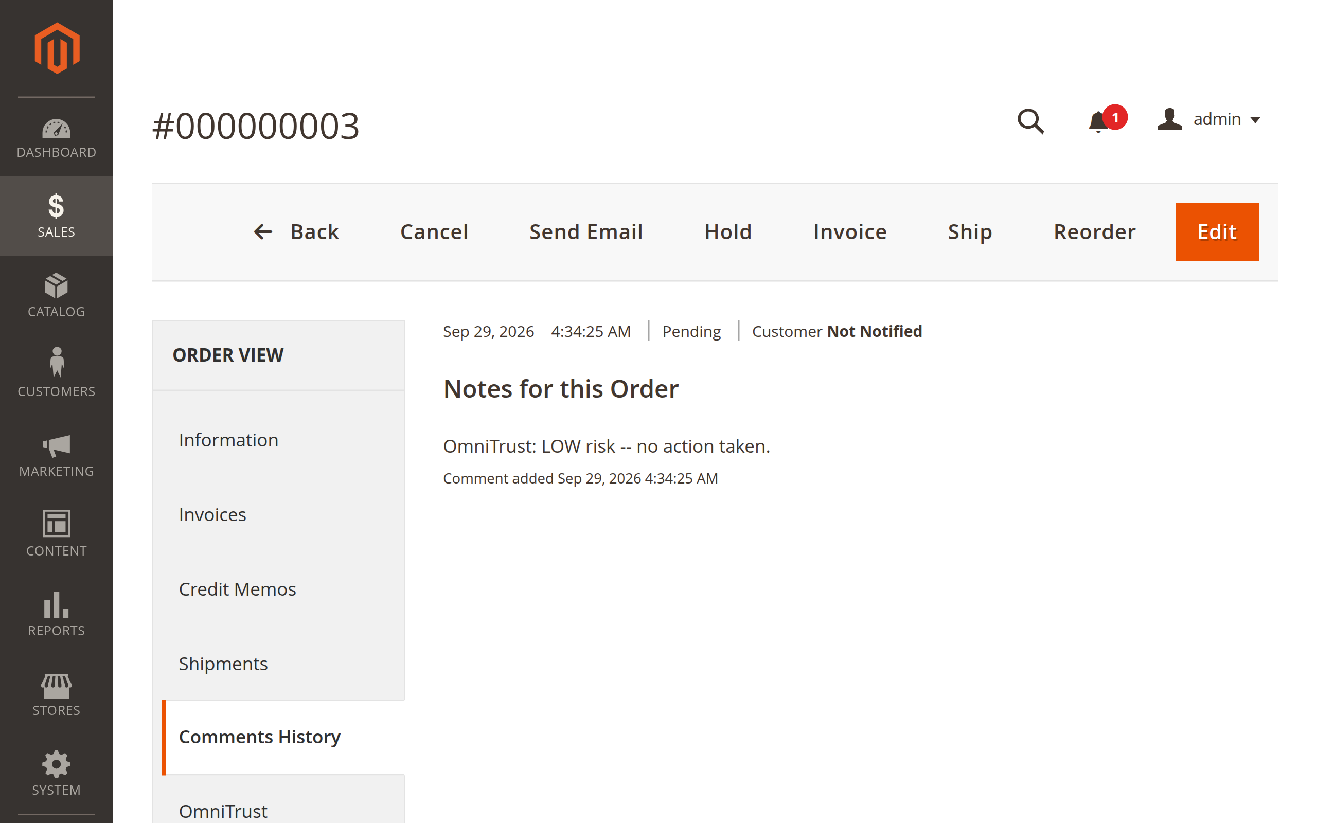The image size is (1317, 823).
Task: Put the order on Hold
Action: (x=727, y=232)
